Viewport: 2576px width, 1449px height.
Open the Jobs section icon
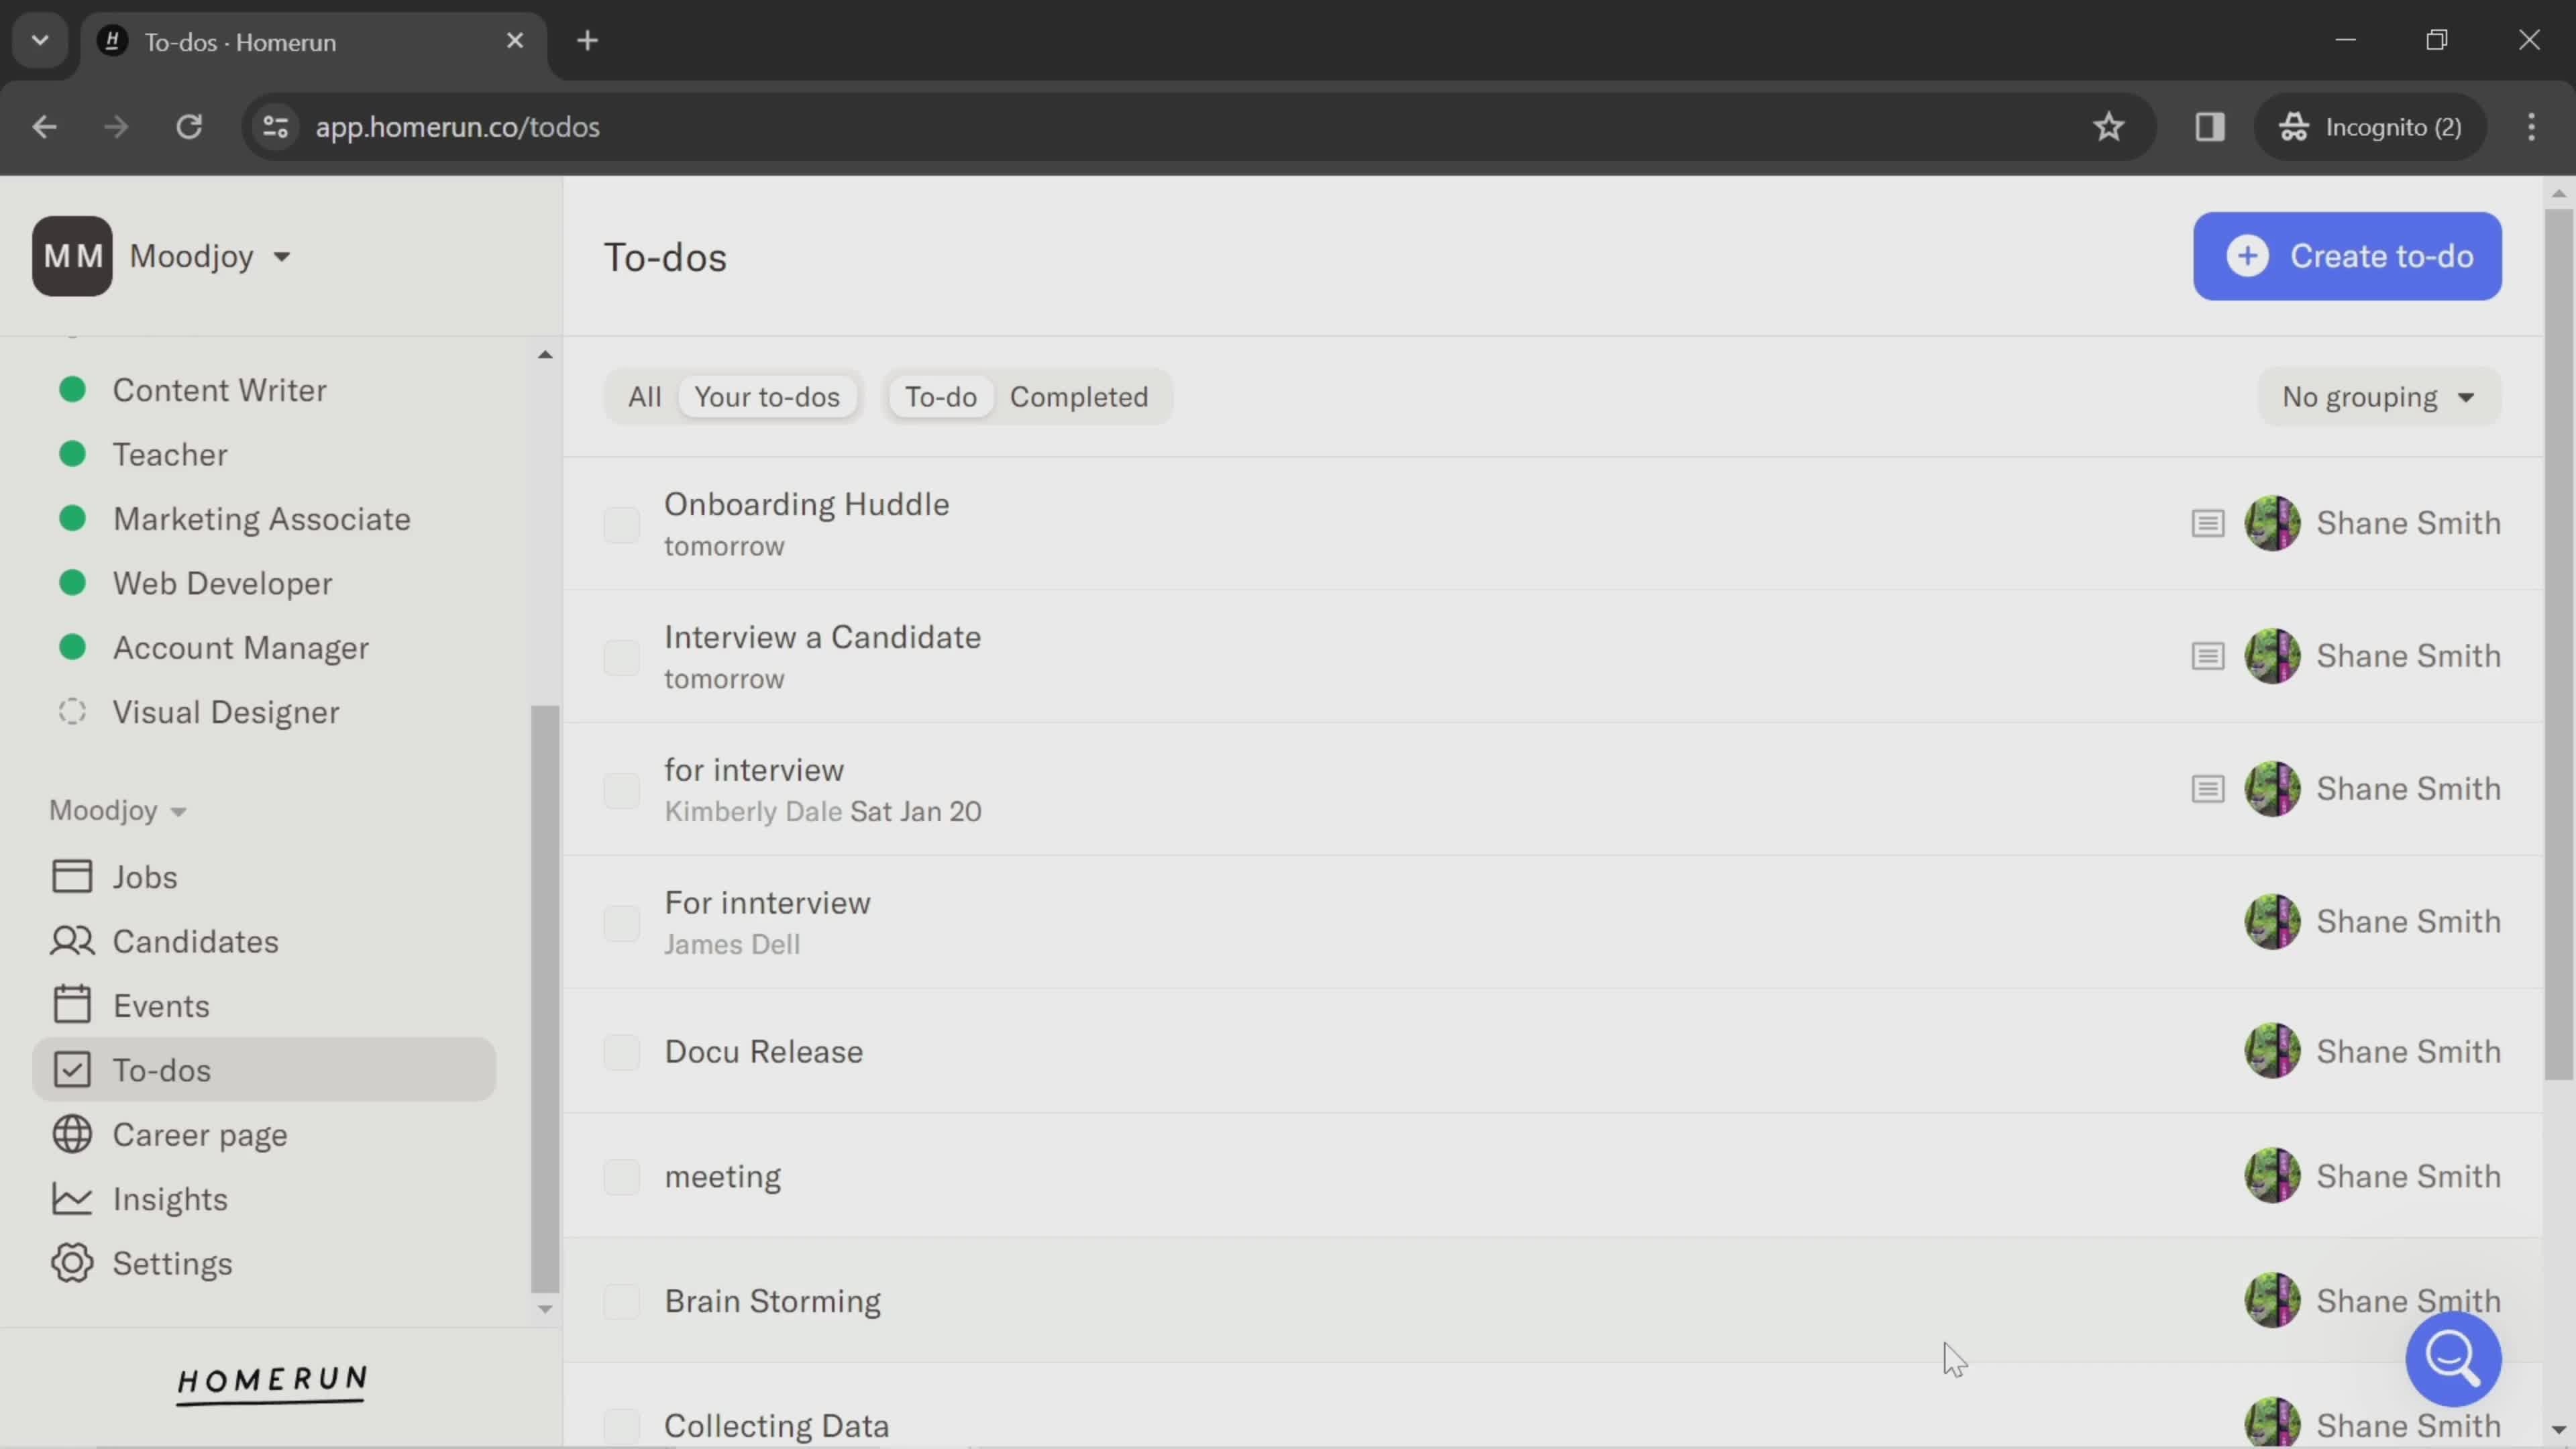click(72, 877)
